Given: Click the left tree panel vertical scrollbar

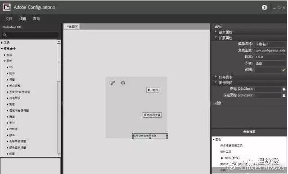Looking at the screenshot, I should [x=59, y=98].
